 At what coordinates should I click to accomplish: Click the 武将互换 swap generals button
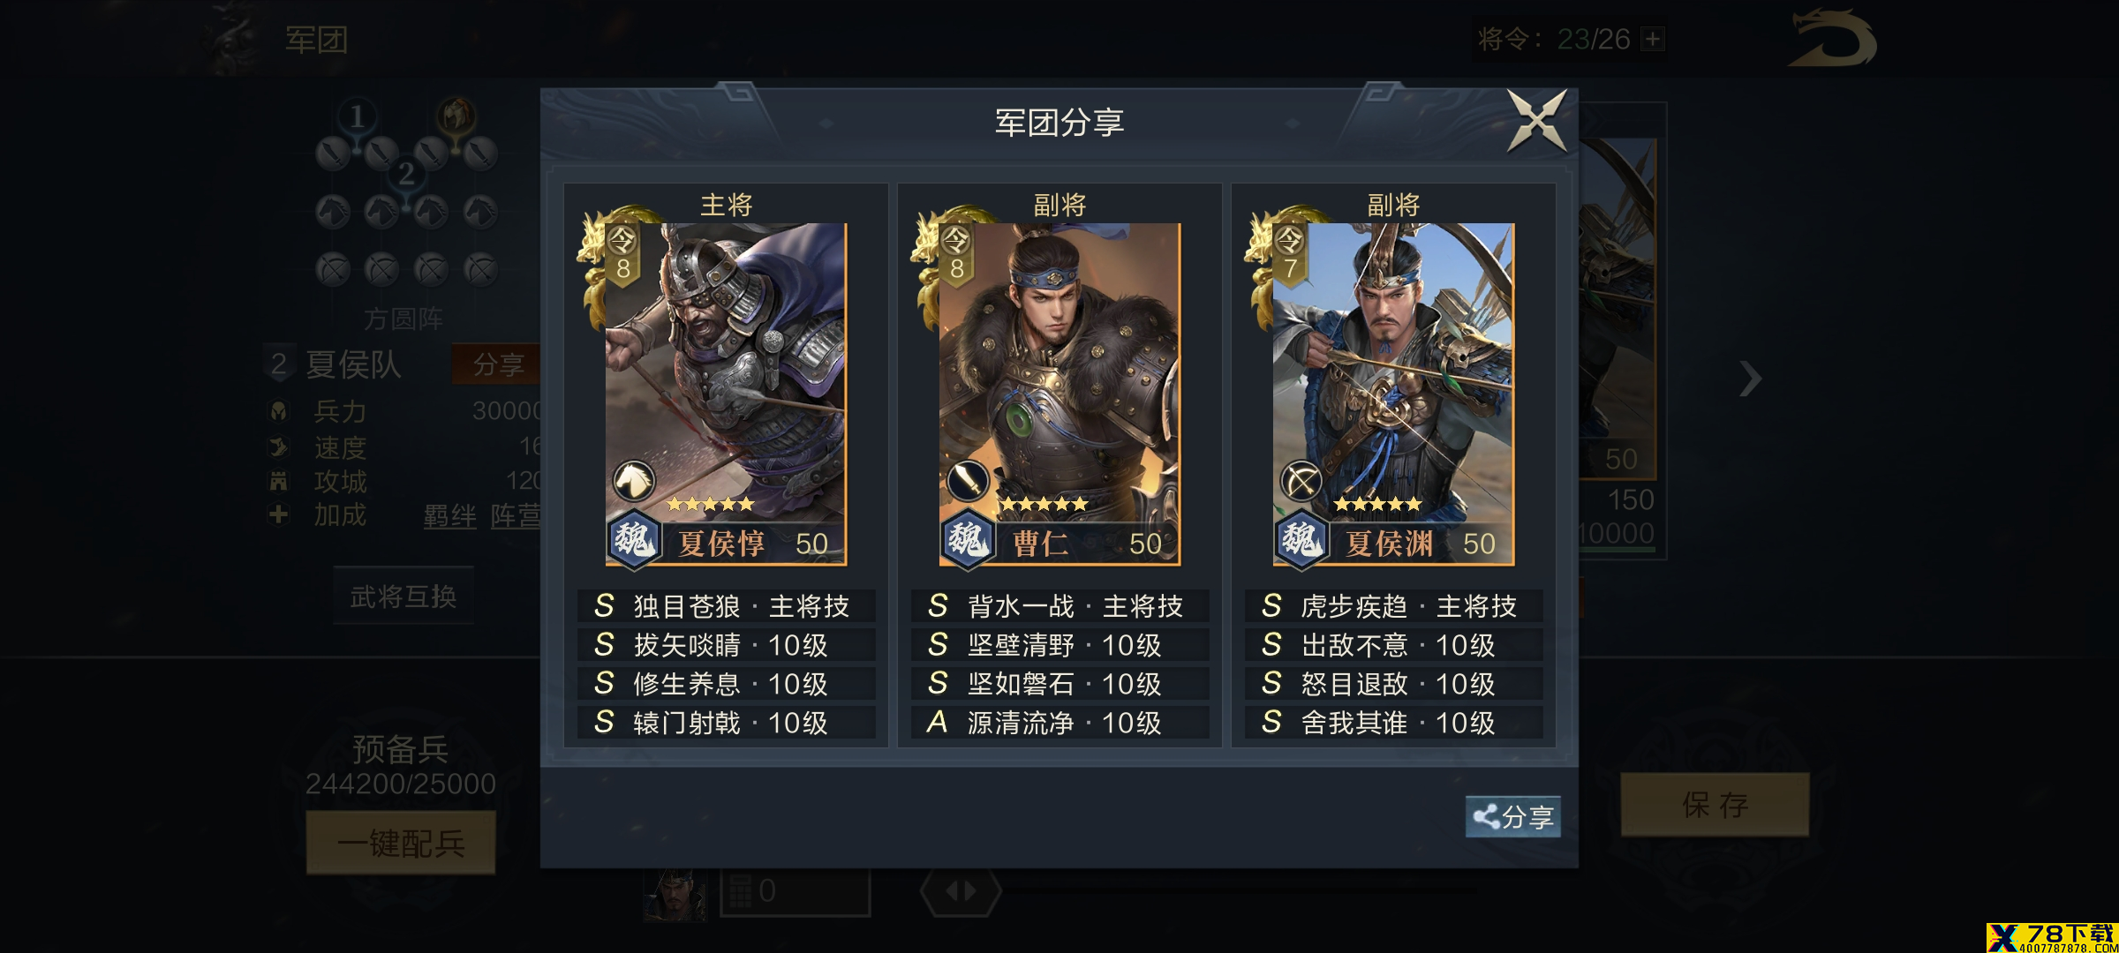(x=403, y=597)
